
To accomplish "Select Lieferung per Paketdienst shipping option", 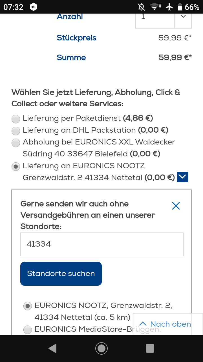I will point(16,119).
